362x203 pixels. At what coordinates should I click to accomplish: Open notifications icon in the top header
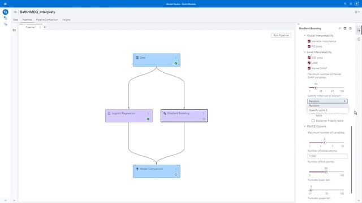click(351, 4)
